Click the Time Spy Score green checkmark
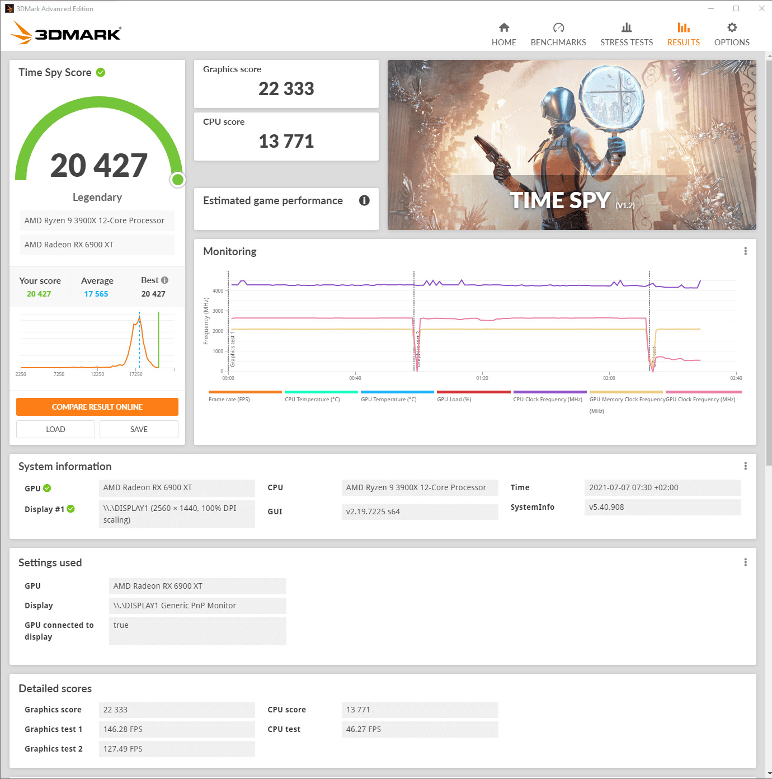 [101, 72]
